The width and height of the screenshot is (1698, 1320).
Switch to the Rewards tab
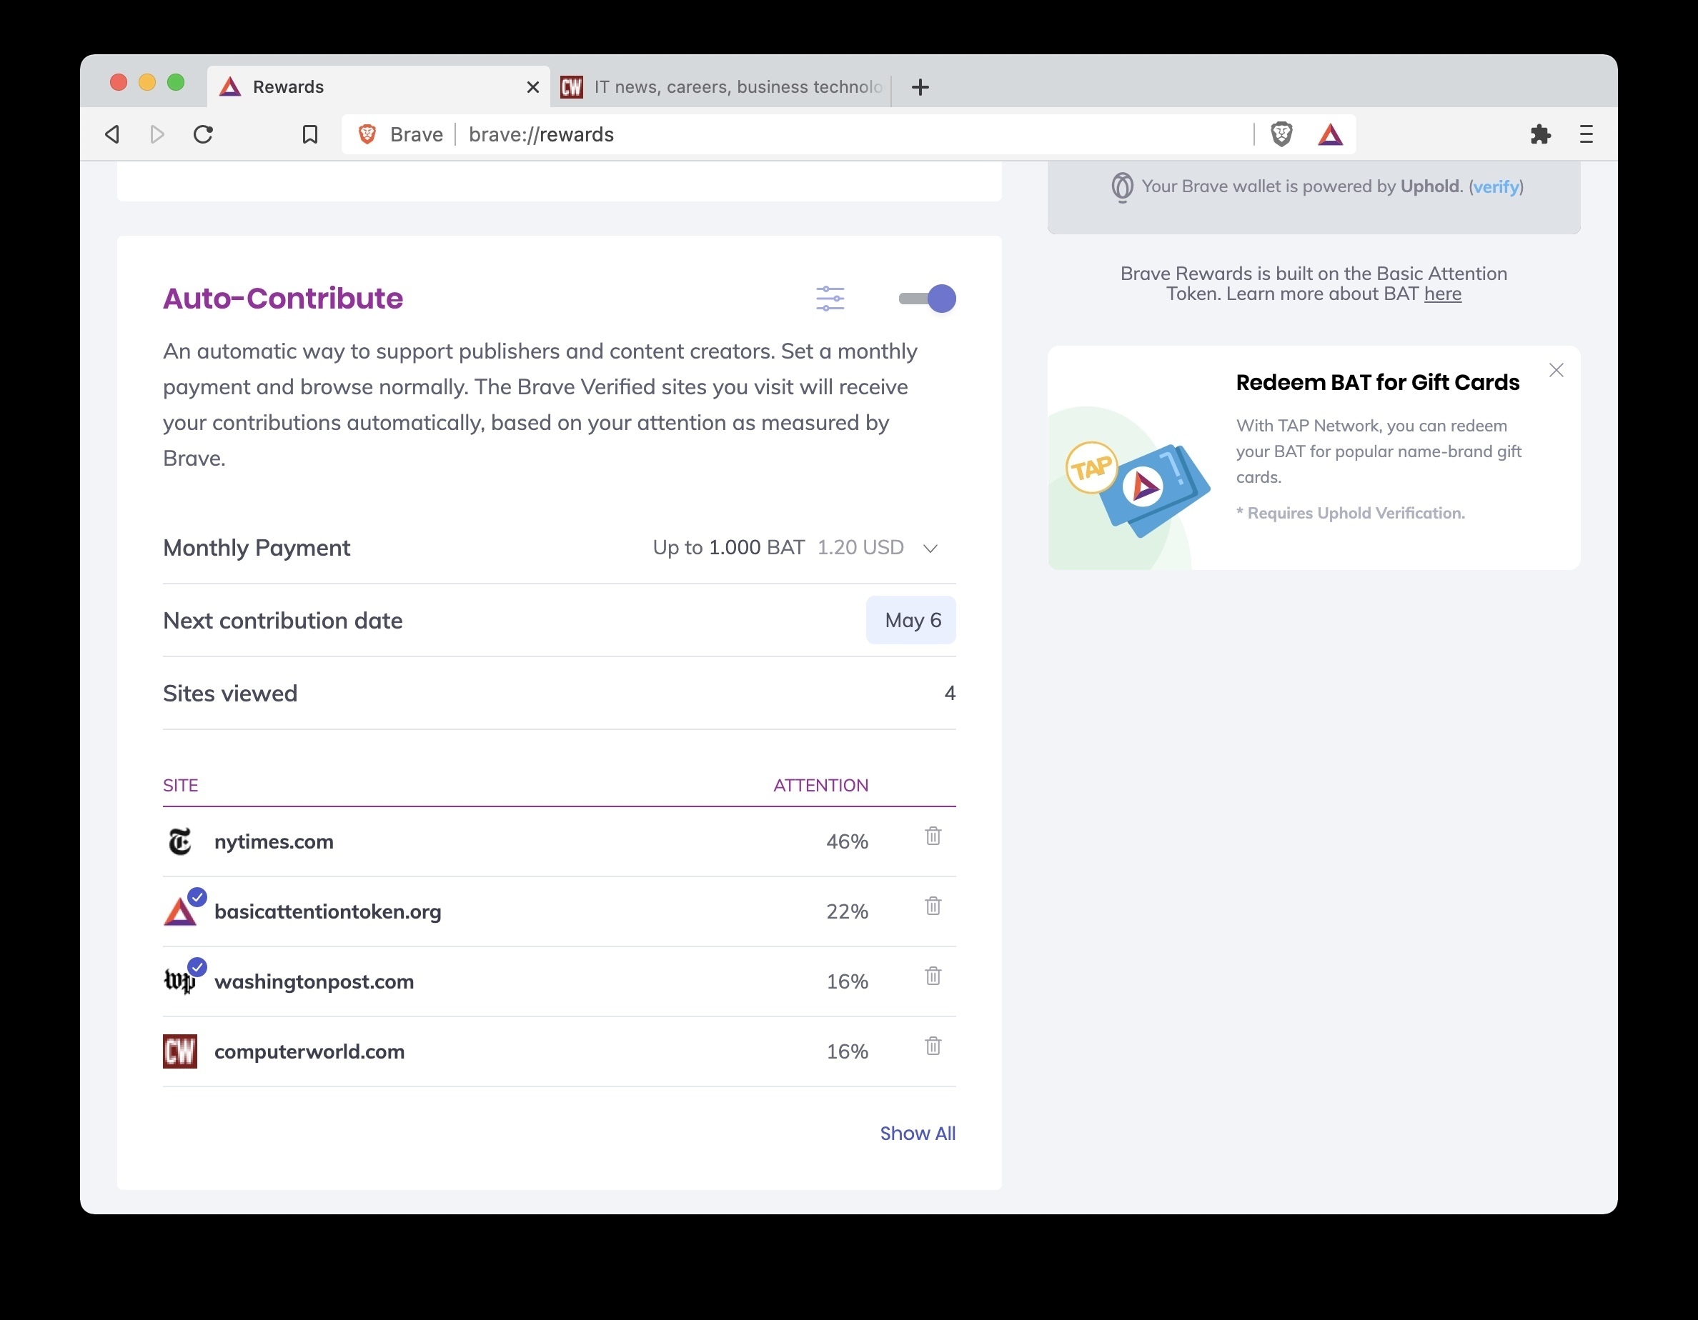[379, 87]
